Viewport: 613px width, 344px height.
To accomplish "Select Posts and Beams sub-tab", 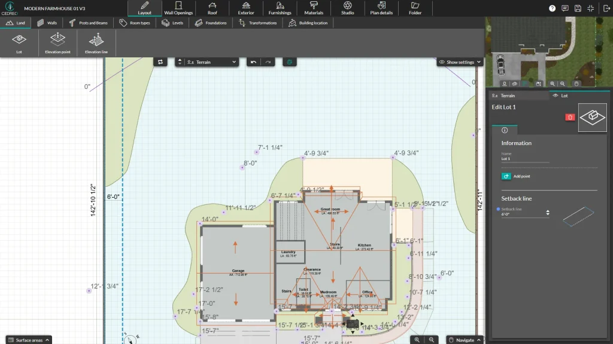I will (x=89, y=23).
